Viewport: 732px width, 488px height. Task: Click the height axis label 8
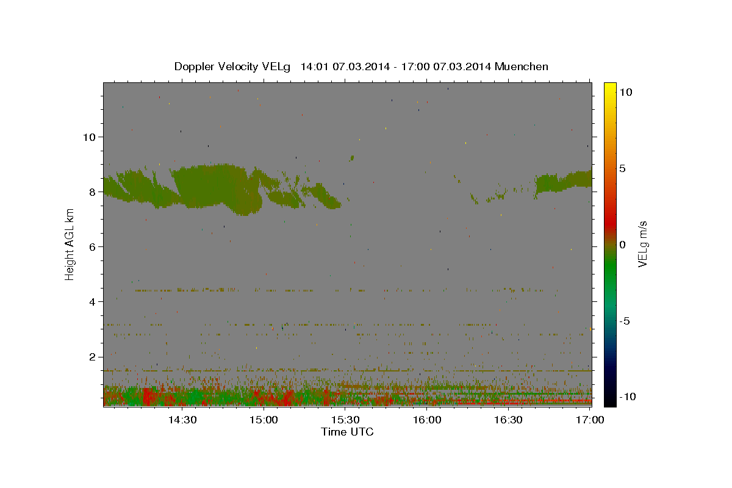point(91,192)
